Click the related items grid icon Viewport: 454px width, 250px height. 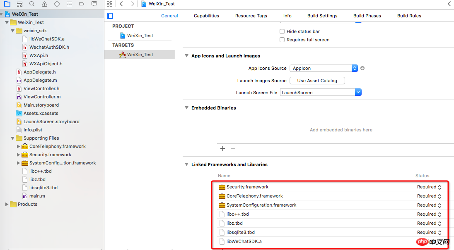[109, 4]
